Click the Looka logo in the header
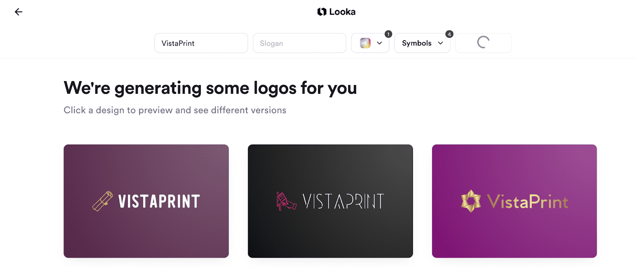This screenshot has height=267, width=636. 336,12
